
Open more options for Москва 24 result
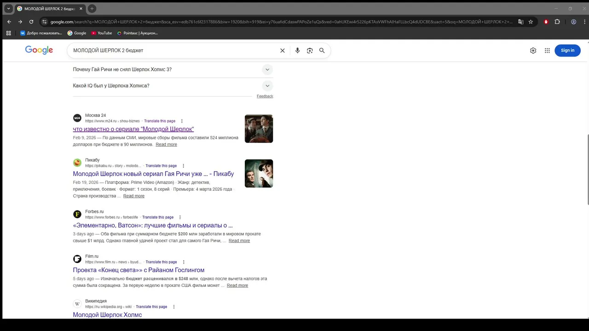pos(182,121)
